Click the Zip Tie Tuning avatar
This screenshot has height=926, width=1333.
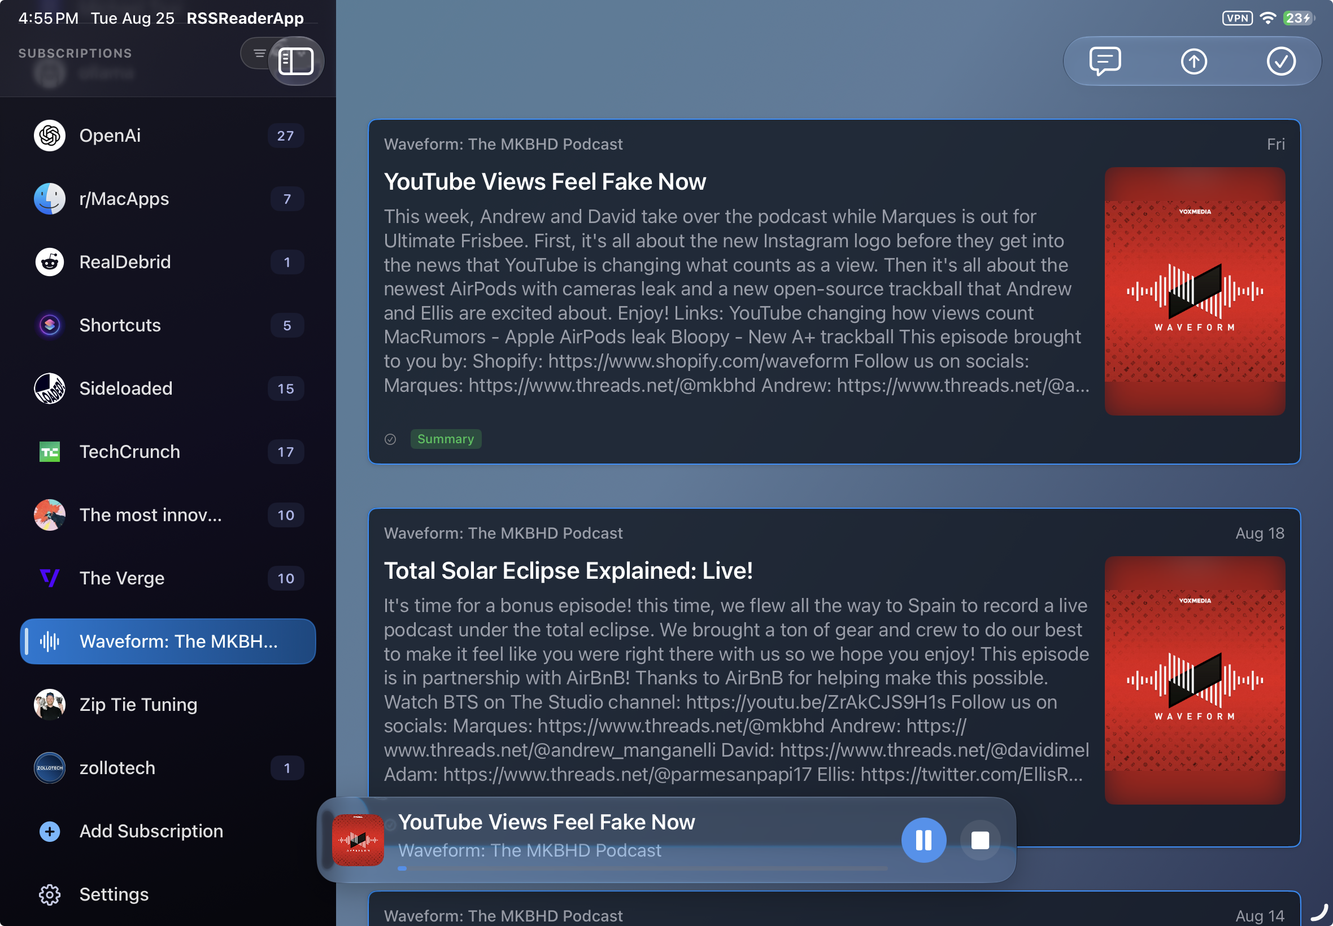(x=50, y=705)
